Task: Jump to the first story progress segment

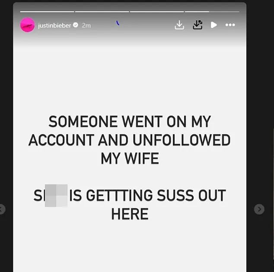Action: pos(47,12)
